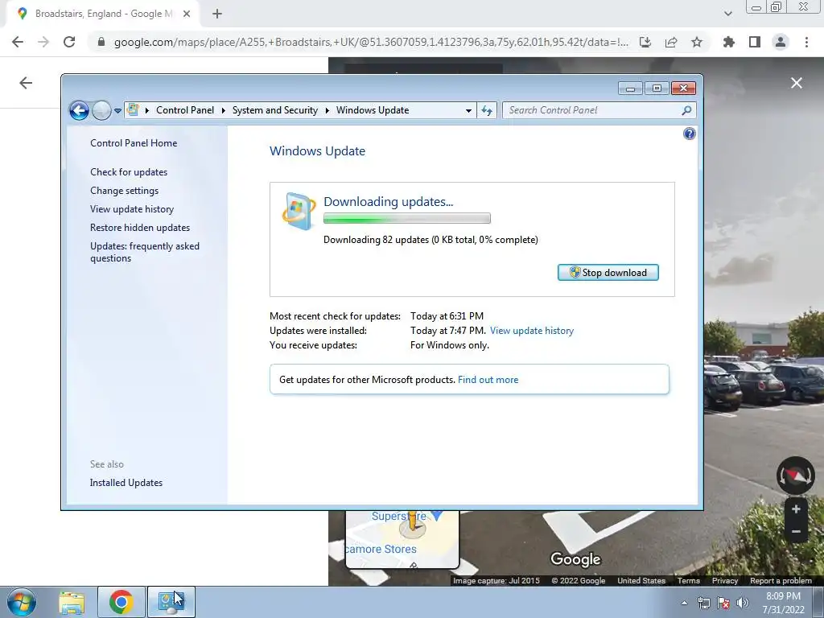
Task: Click 'For Windows only.' text
Action: [x=450, y=345]
